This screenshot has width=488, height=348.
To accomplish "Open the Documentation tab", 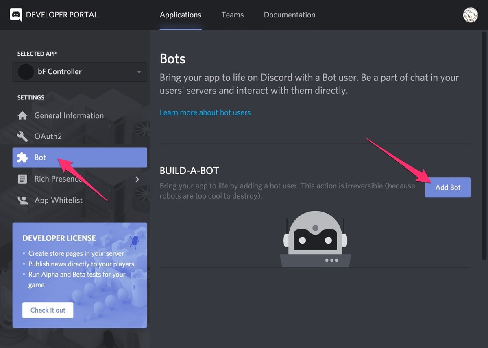I will (289, 15).
